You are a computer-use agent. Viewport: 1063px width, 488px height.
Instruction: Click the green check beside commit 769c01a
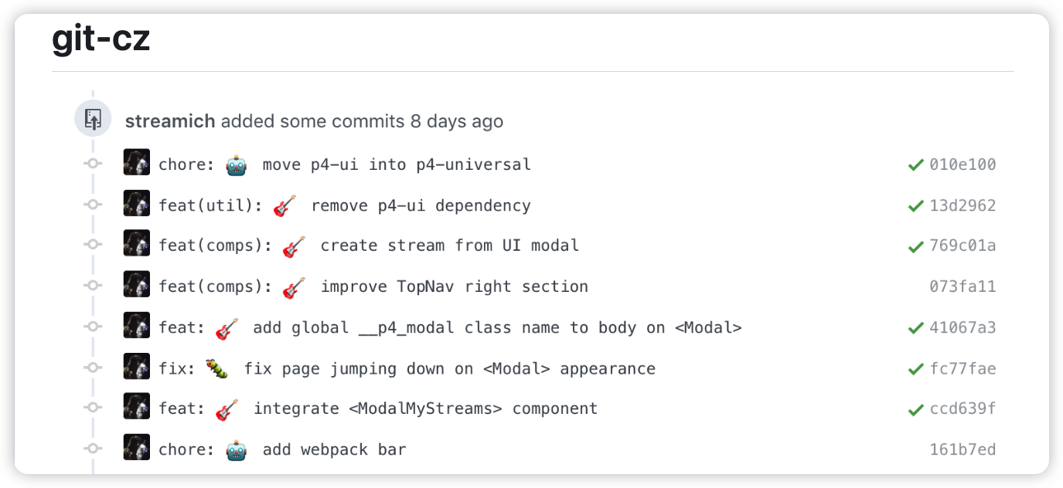917,245
